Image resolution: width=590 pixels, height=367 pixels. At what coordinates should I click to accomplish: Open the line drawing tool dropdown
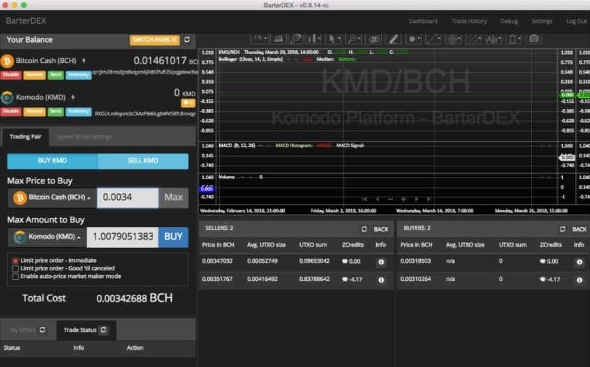point(433,39)
